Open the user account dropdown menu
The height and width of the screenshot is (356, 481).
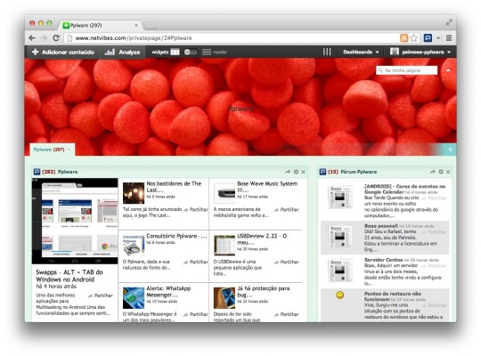pos(420,53)
